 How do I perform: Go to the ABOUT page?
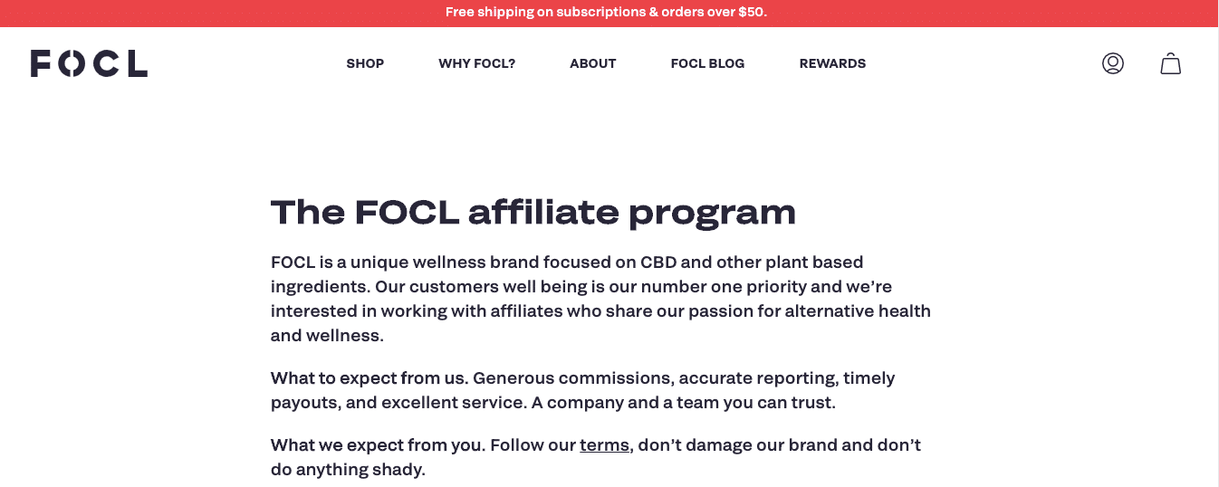[592, 63]
